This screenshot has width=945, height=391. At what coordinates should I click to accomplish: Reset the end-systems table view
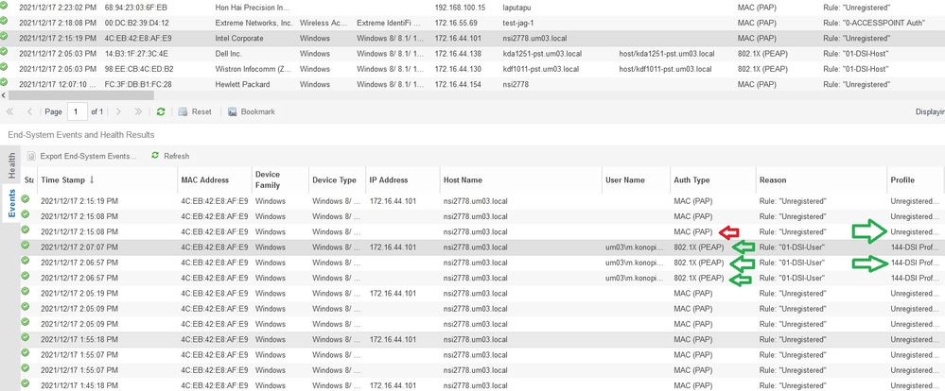194,111
